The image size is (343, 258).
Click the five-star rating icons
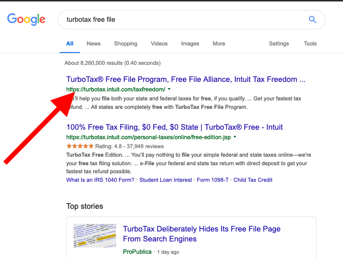click(80, 146)
